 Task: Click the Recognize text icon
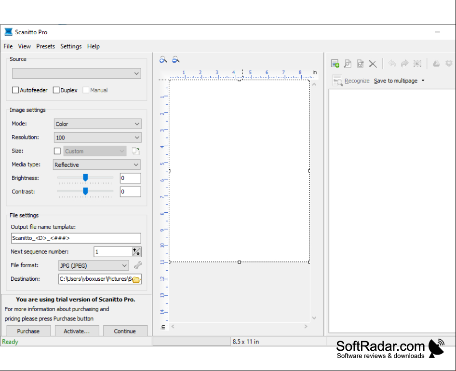click(x=337, y=81)
